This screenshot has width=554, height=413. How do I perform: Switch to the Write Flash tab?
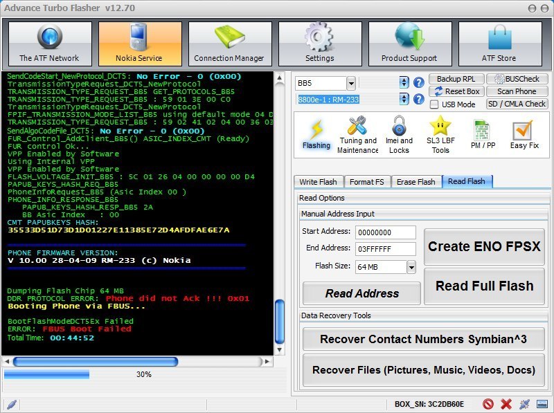coord(318,182)
